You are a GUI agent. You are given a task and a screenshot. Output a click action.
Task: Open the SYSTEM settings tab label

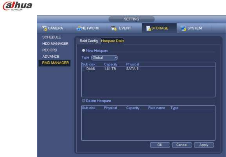point(195,28)
